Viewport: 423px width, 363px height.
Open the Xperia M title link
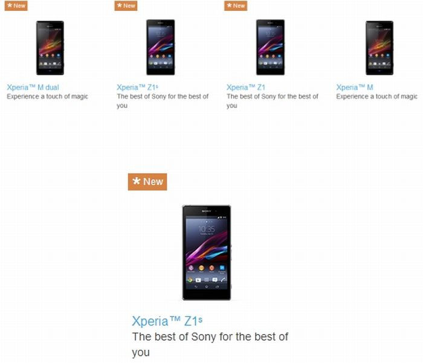[355, 88]
